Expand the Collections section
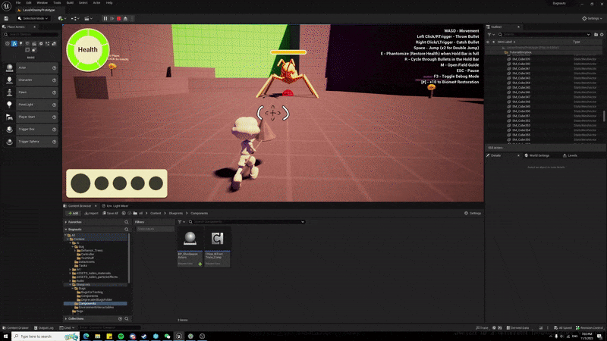The width and height of the screenshot is (607, 341). (66, 319)
